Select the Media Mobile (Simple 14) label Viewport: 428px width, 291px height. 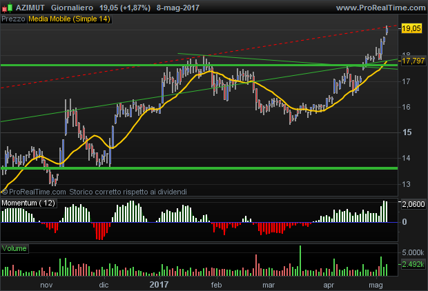(69, 19)
